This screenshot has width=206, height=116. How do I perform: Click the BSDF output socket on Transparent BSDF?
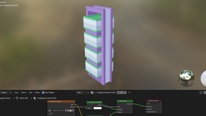[x=103, y=105]
